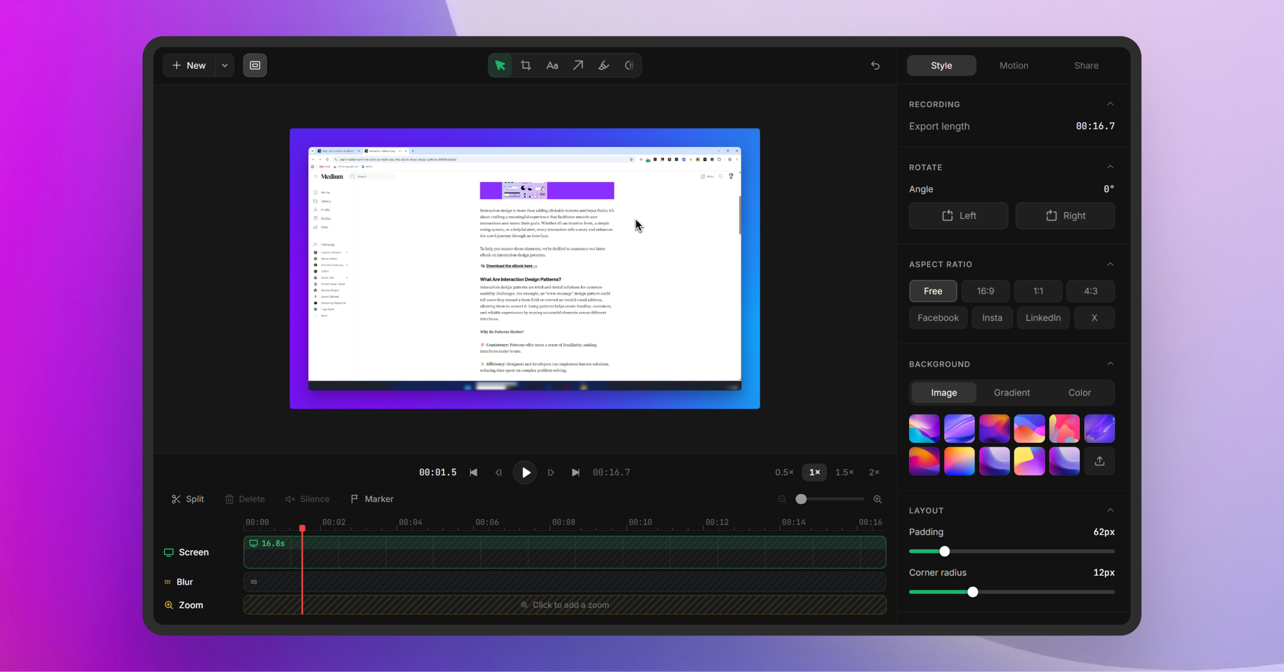
Task: Select the Gradient background tab
Action: pos(1012,393)
